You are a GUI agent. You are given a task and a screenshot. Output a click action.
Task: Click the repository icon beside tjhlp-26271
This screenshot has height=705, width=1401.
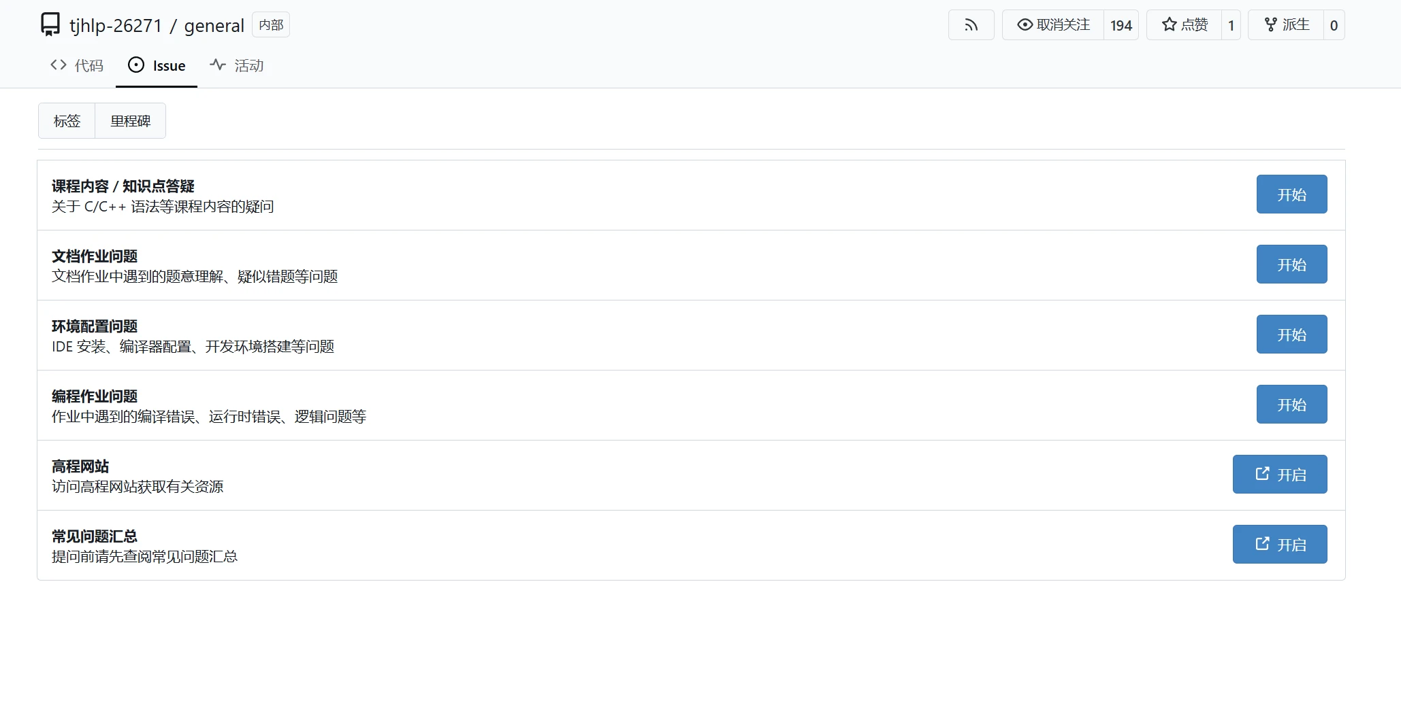point(50,25)
